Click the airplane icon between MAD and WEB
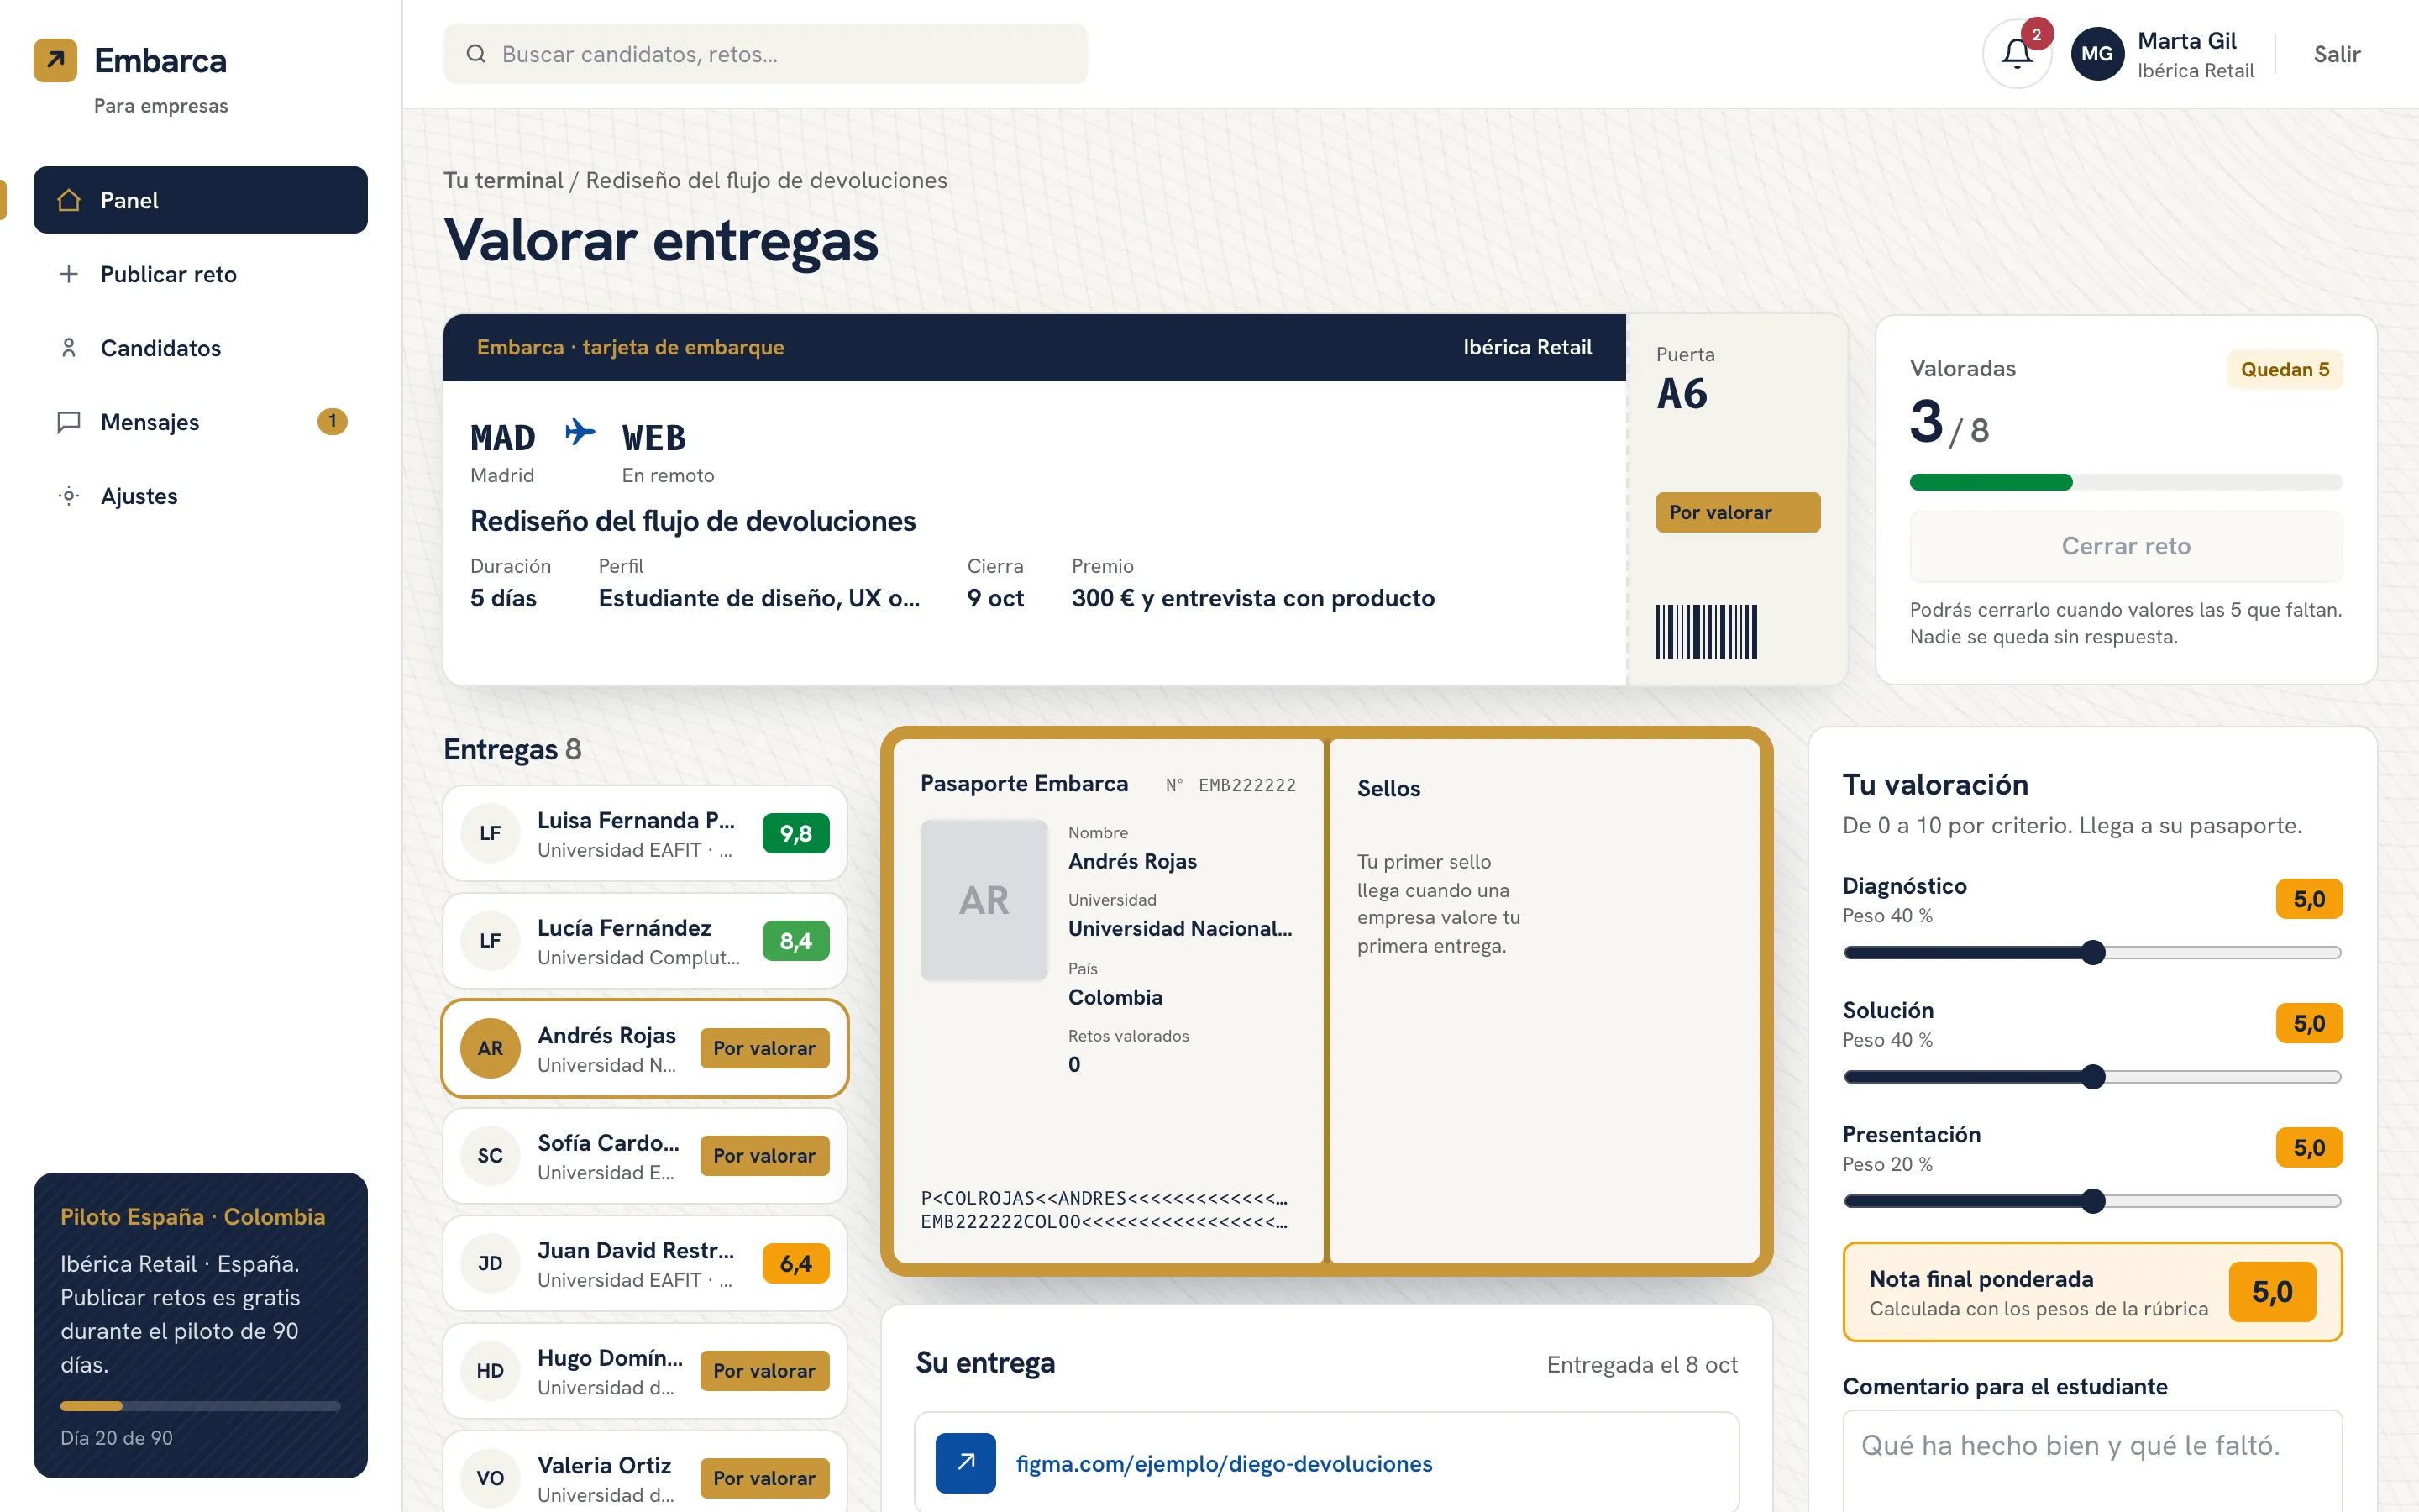Screen dimensions: 2419x1512 click(x=580, y=432)
